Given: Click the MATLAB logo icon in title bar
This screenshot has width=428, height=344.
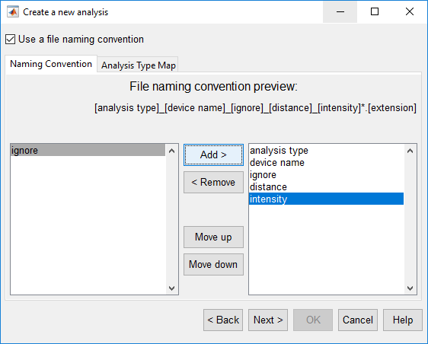Looking at the screenshot, I should click(13, 11).
